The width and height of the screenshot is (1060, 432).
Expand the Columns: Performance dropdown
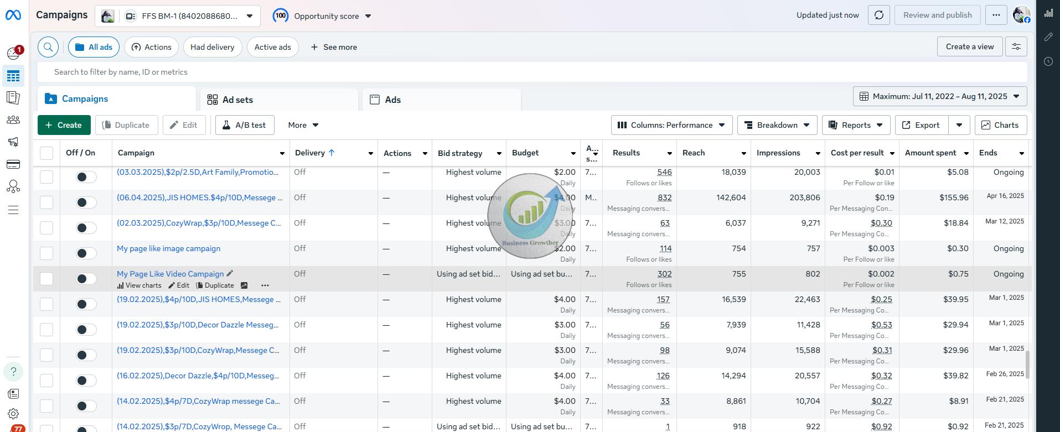pos(671,125)
